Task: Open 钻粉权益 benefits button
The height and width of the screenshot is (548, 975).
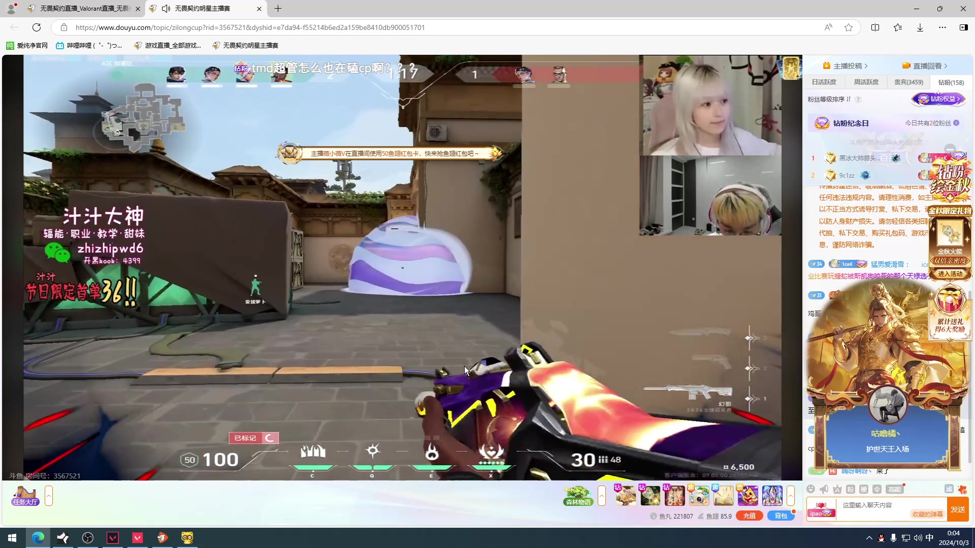Action: (x=939, y=99)
